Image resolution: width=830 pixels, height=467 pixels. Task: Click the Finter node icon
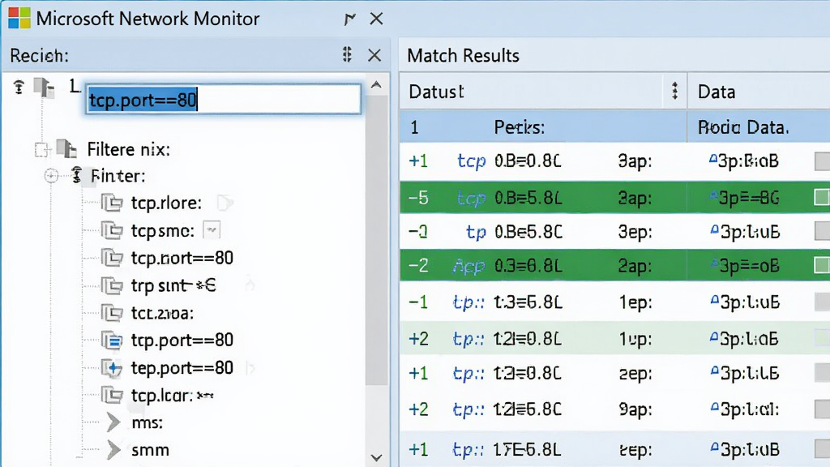77,175
